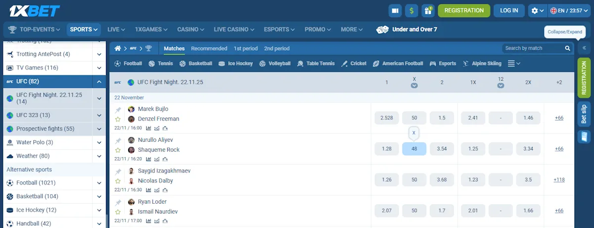Click the green dollar payments icon
Screen dimensions: 594x228
(x=411, y=10)
